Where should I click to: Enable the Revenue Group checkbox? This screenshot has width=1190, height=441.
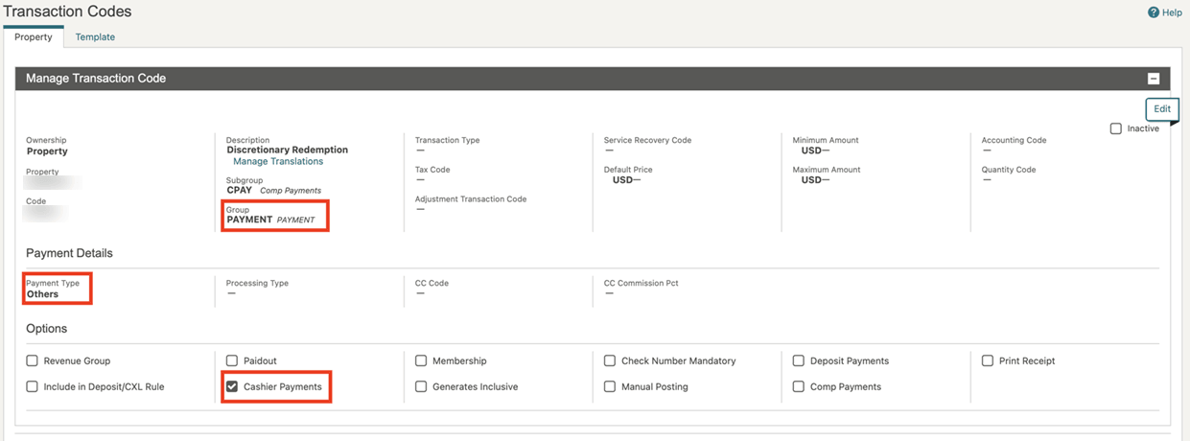pos(33,361)
